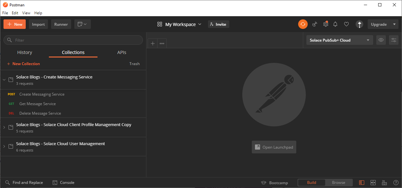Open keyboard shortcuts icon in status bar
The image size is (402, 188).
384,183
